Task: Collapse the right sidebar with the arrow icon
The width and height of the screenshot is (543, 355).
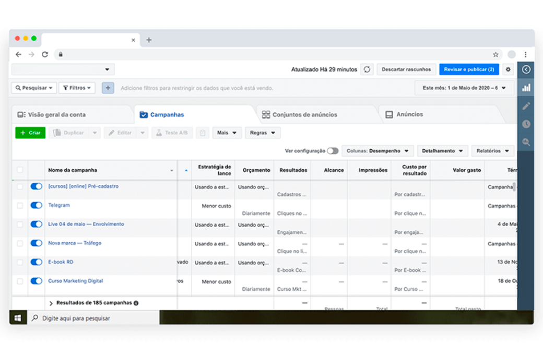Action: [x=526, y=69]
